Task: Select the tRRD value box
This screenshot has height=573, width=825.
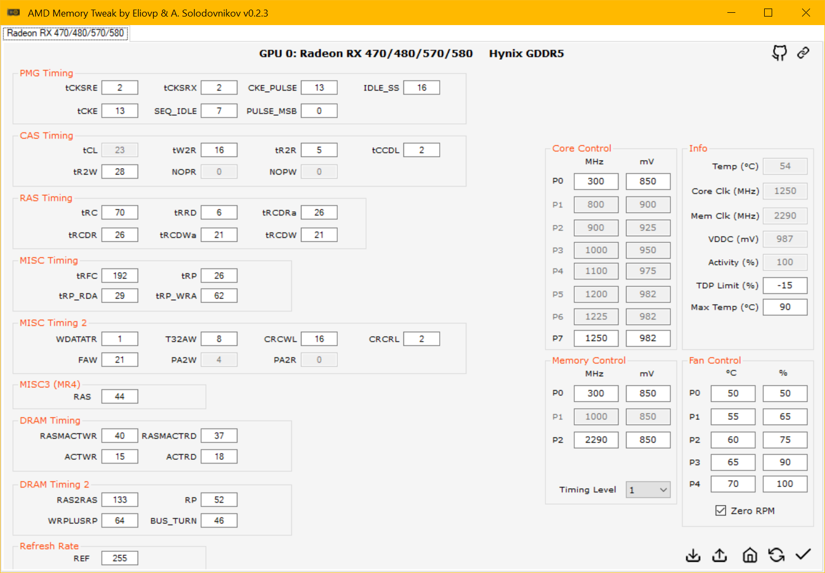Action: 219,212
